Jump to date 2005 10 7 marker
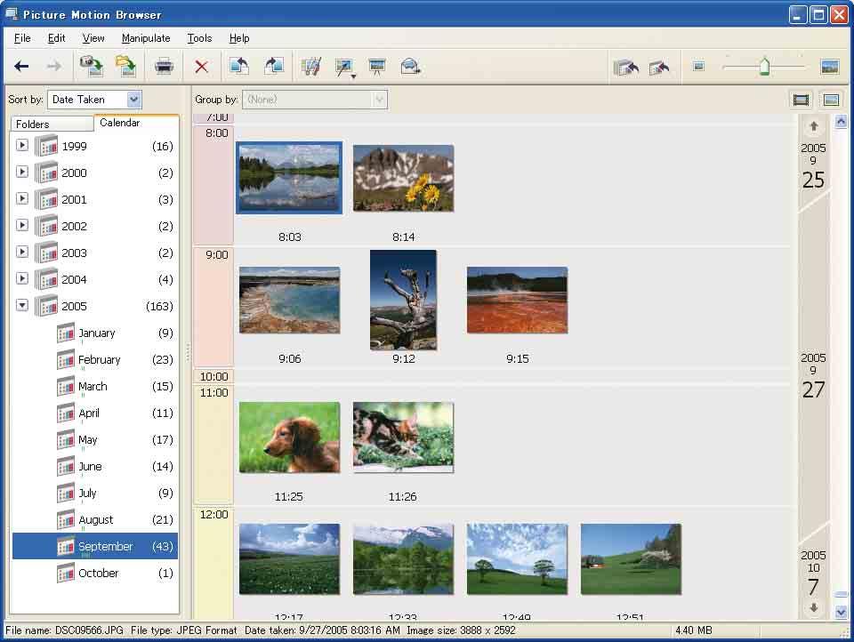854x642 pixels. point(813,574)
